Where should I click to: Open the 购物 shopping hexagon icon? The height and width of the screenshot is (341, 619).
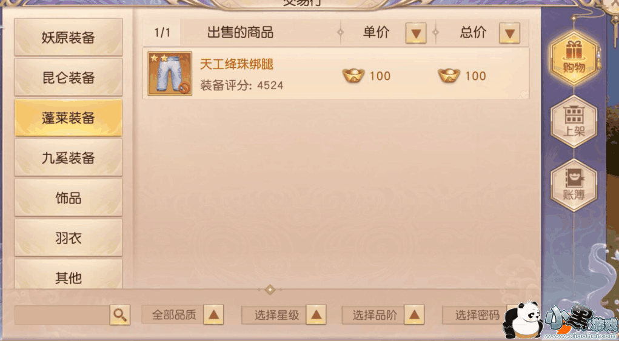574,58
